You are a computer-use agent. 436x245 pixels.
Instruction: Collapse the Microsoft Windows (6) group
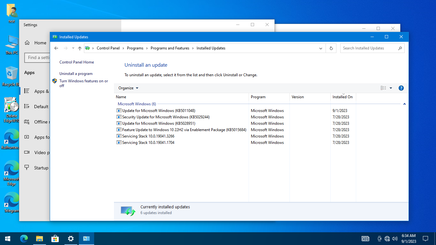[x=404, y=104]
